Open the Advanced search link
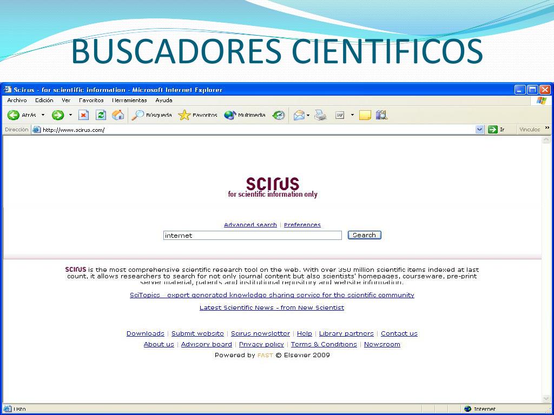 [250, 225]
